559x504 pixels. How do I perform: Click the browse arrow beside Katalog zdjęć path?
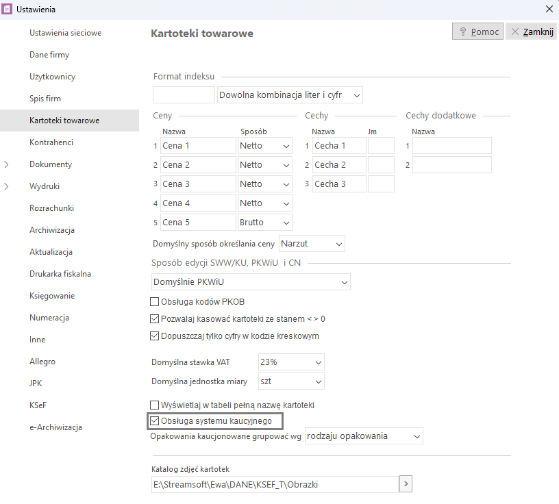pos(406,485)
